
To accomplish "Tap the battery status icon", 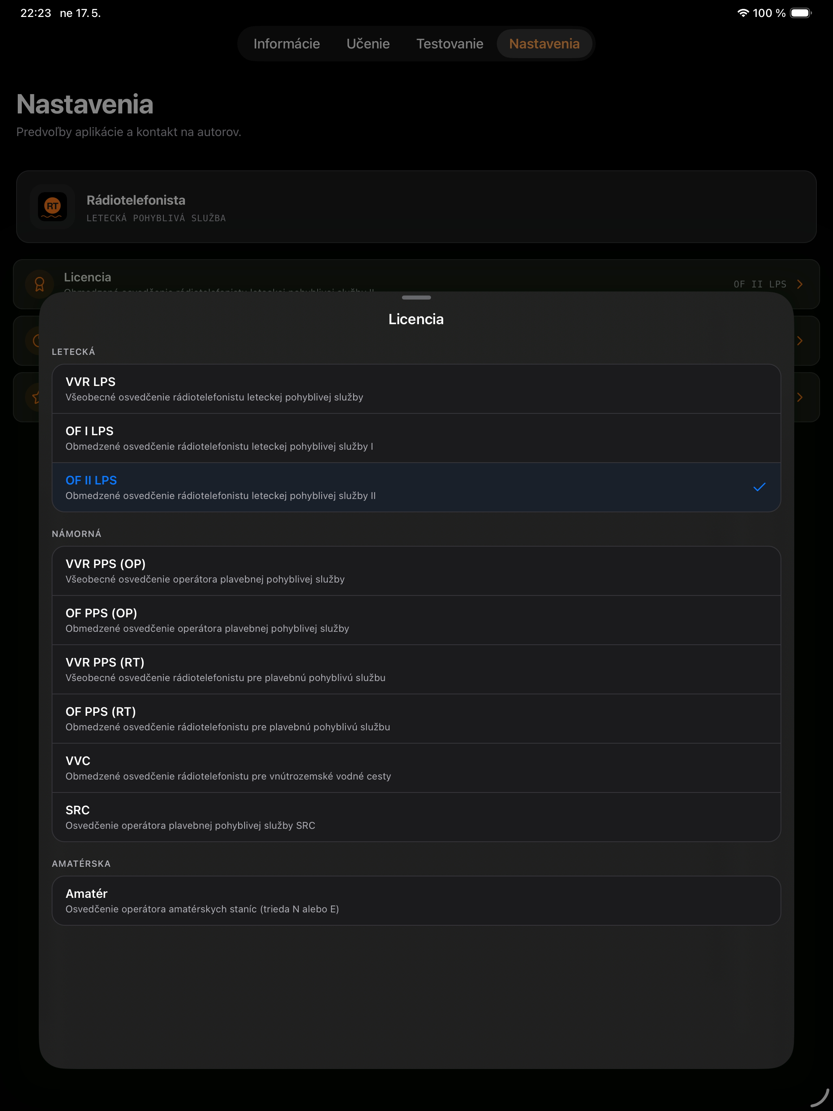I will click(x=801, y=13).
